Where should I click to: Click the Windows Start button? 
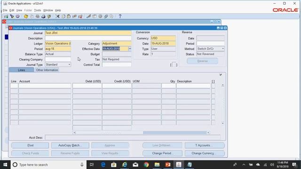(5, 165)
